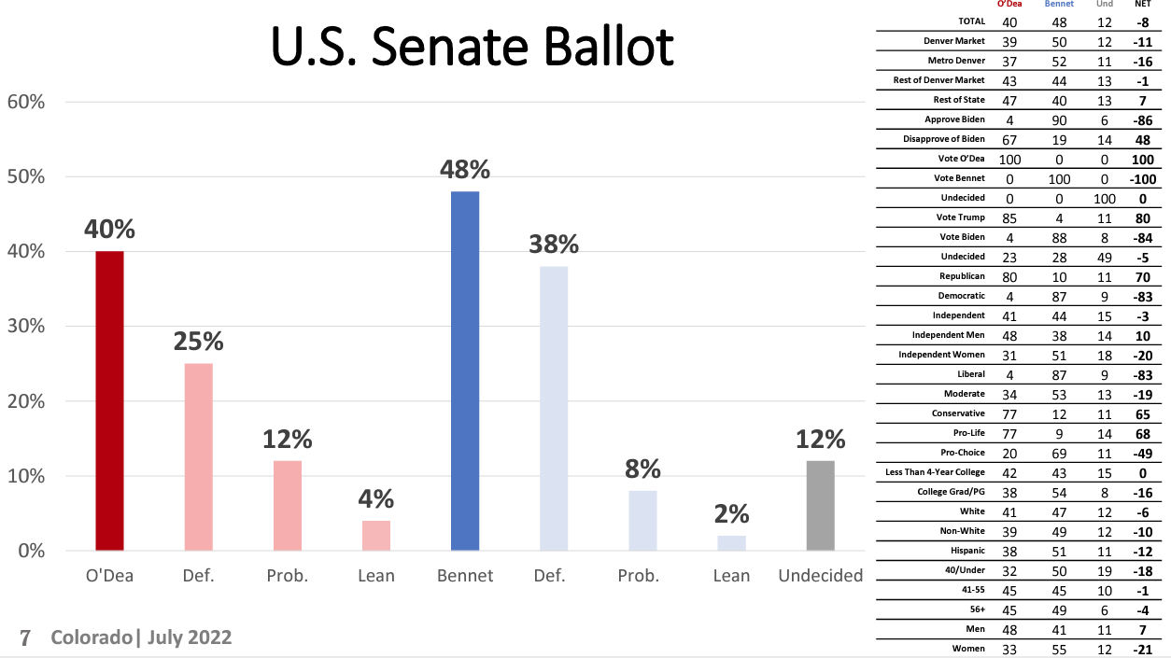The width and height of the screenshot is (1171, 658).
Task: Select the gray Undecided 12% bar
Action: pyautogui.click(x=820, y=505)
